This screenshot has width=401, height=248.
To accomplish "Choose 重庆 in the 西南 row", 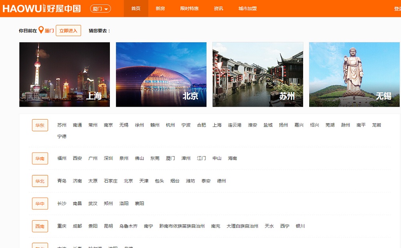I will tap(62, 226).
